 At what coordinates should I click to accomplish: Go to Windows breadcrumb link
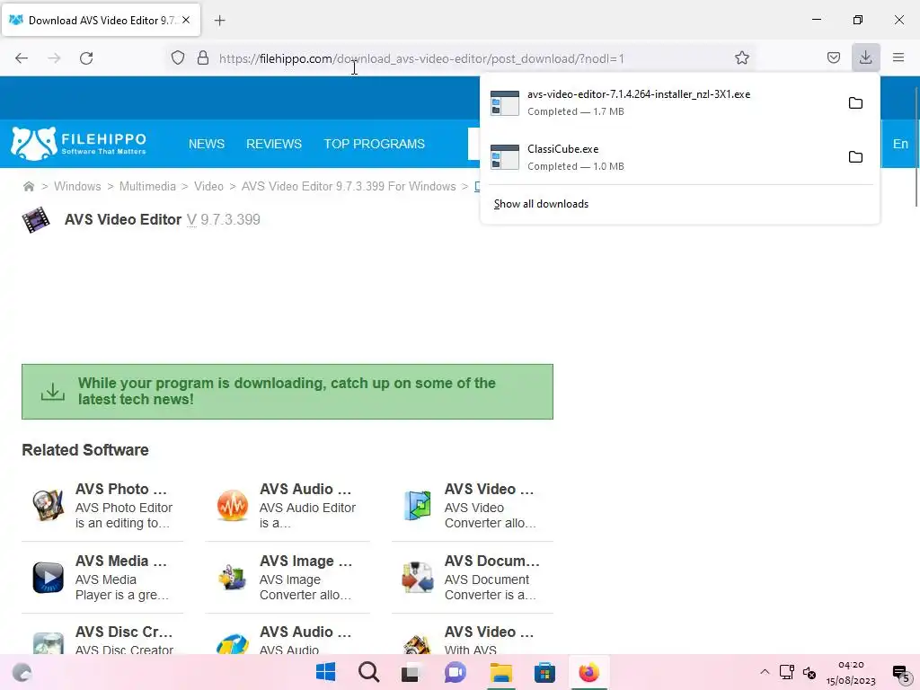tap(77, 187)
